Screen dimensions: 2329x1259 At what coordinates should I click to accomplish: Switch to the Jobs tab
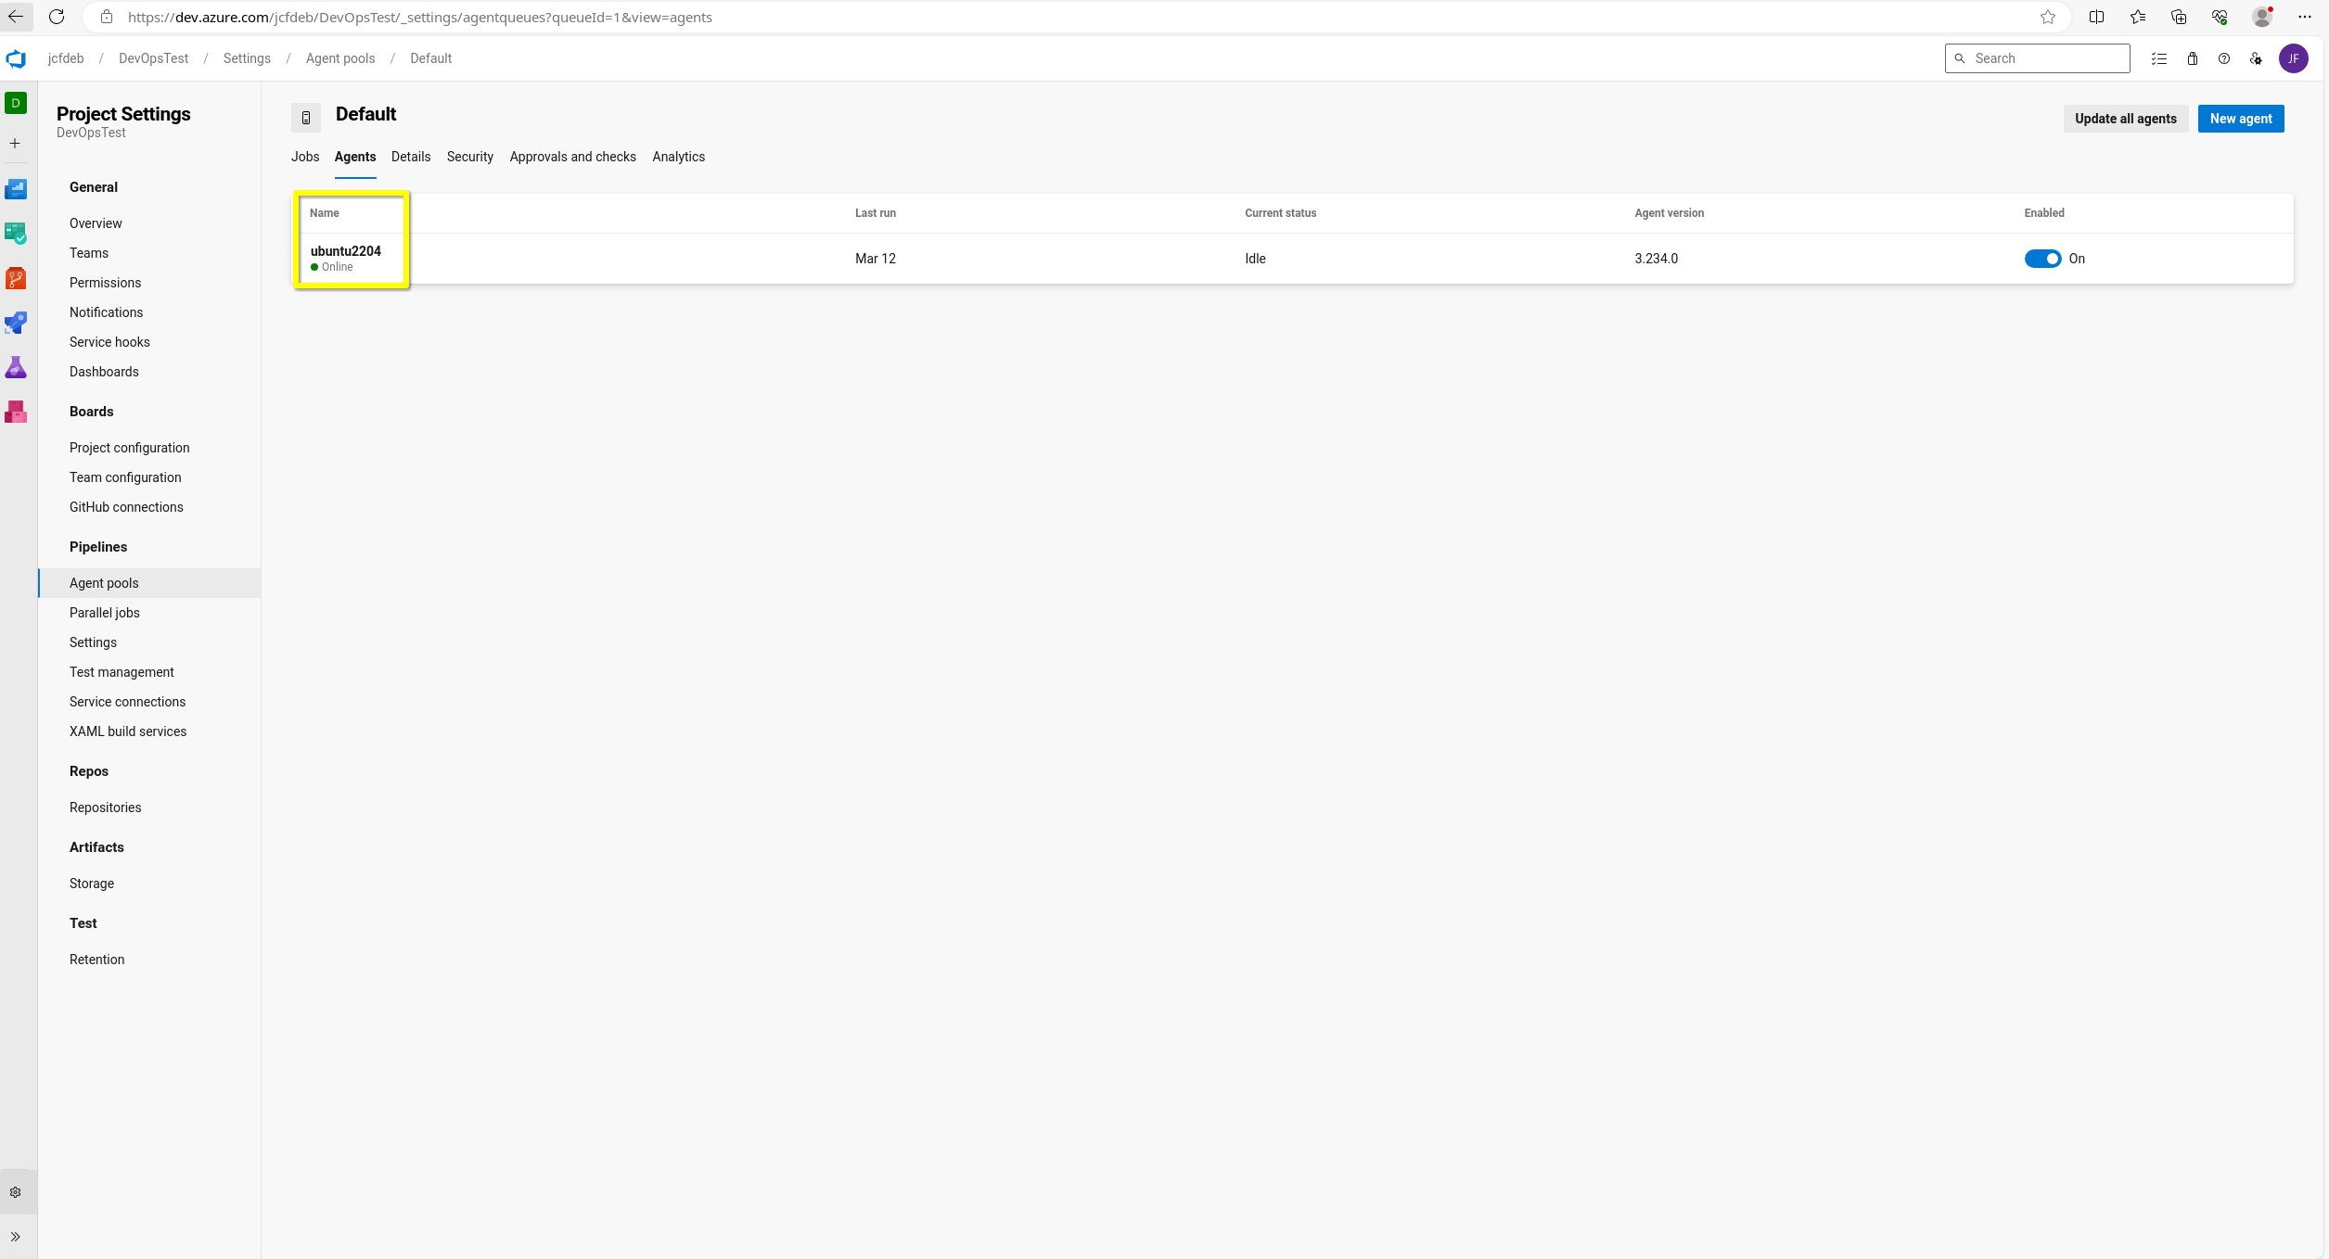[305, 157]
